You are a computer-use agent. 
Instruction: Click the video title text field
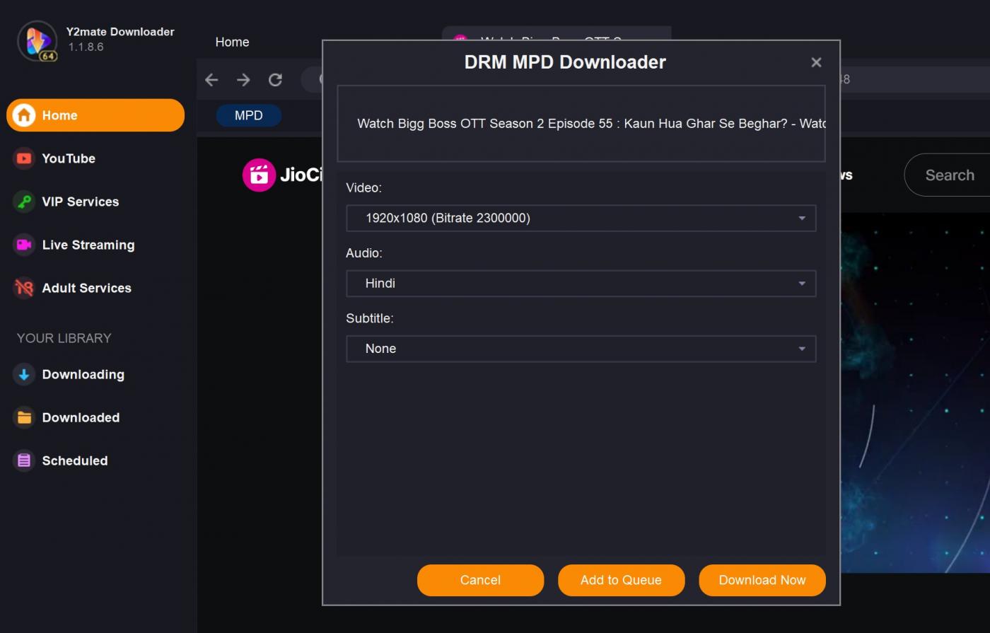click(581, 124)
